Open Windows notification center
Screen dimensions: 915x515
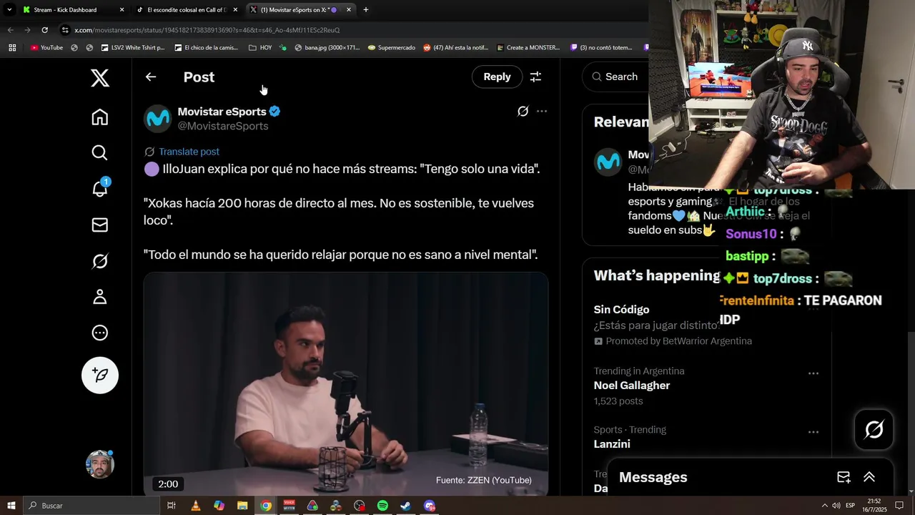click(x=899, y=506)
